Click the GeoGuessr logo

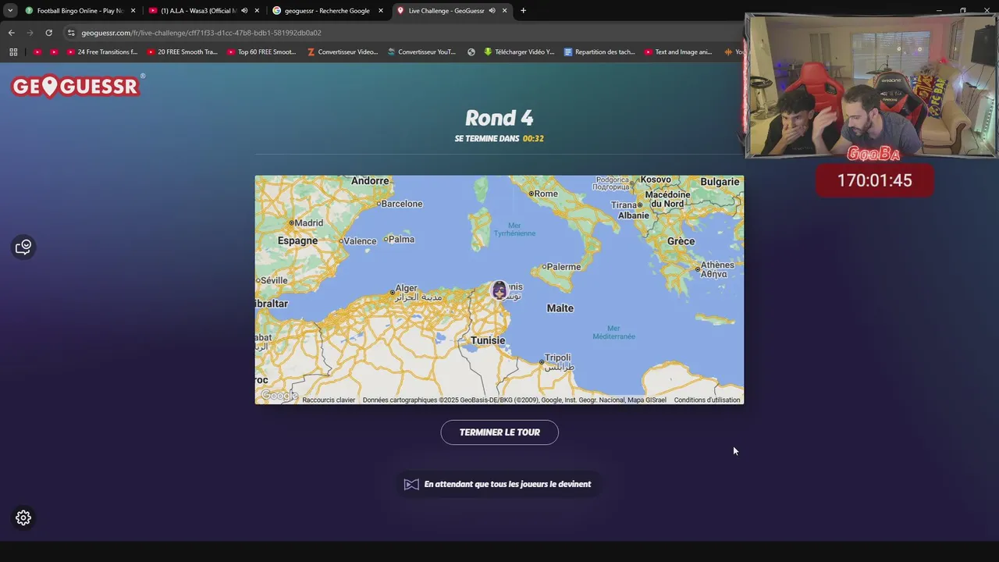click(x=77, y=86)
